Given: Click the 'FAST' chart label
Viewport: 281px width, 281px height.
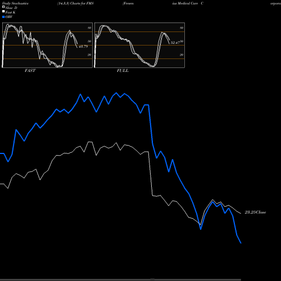Looking at the screenshot, I should tap(30, 71).
